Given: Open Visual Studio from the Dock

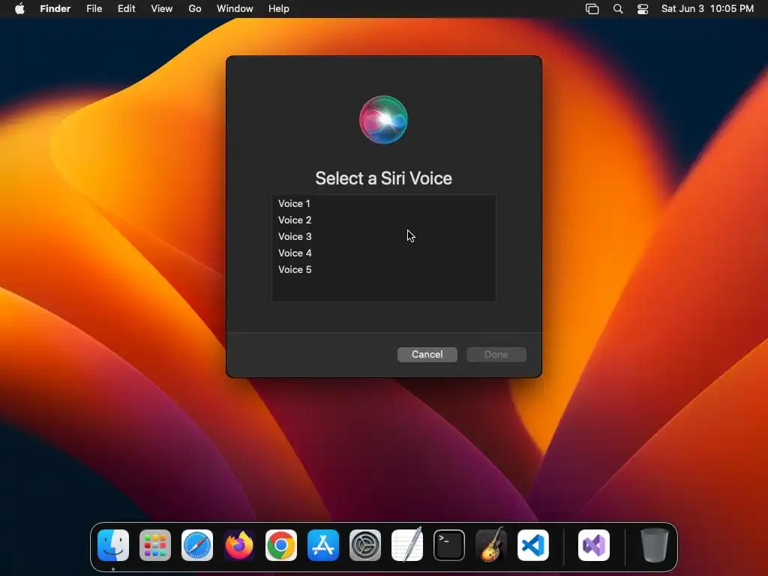Looking at the screenshot, I should coord(594,545).
